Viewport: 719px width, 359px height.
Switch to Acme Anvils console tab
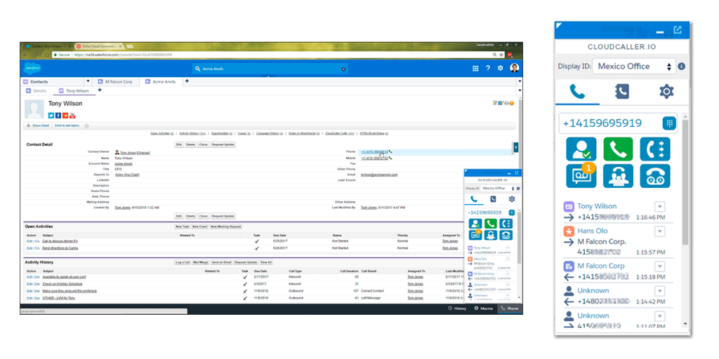coord(161,81)
